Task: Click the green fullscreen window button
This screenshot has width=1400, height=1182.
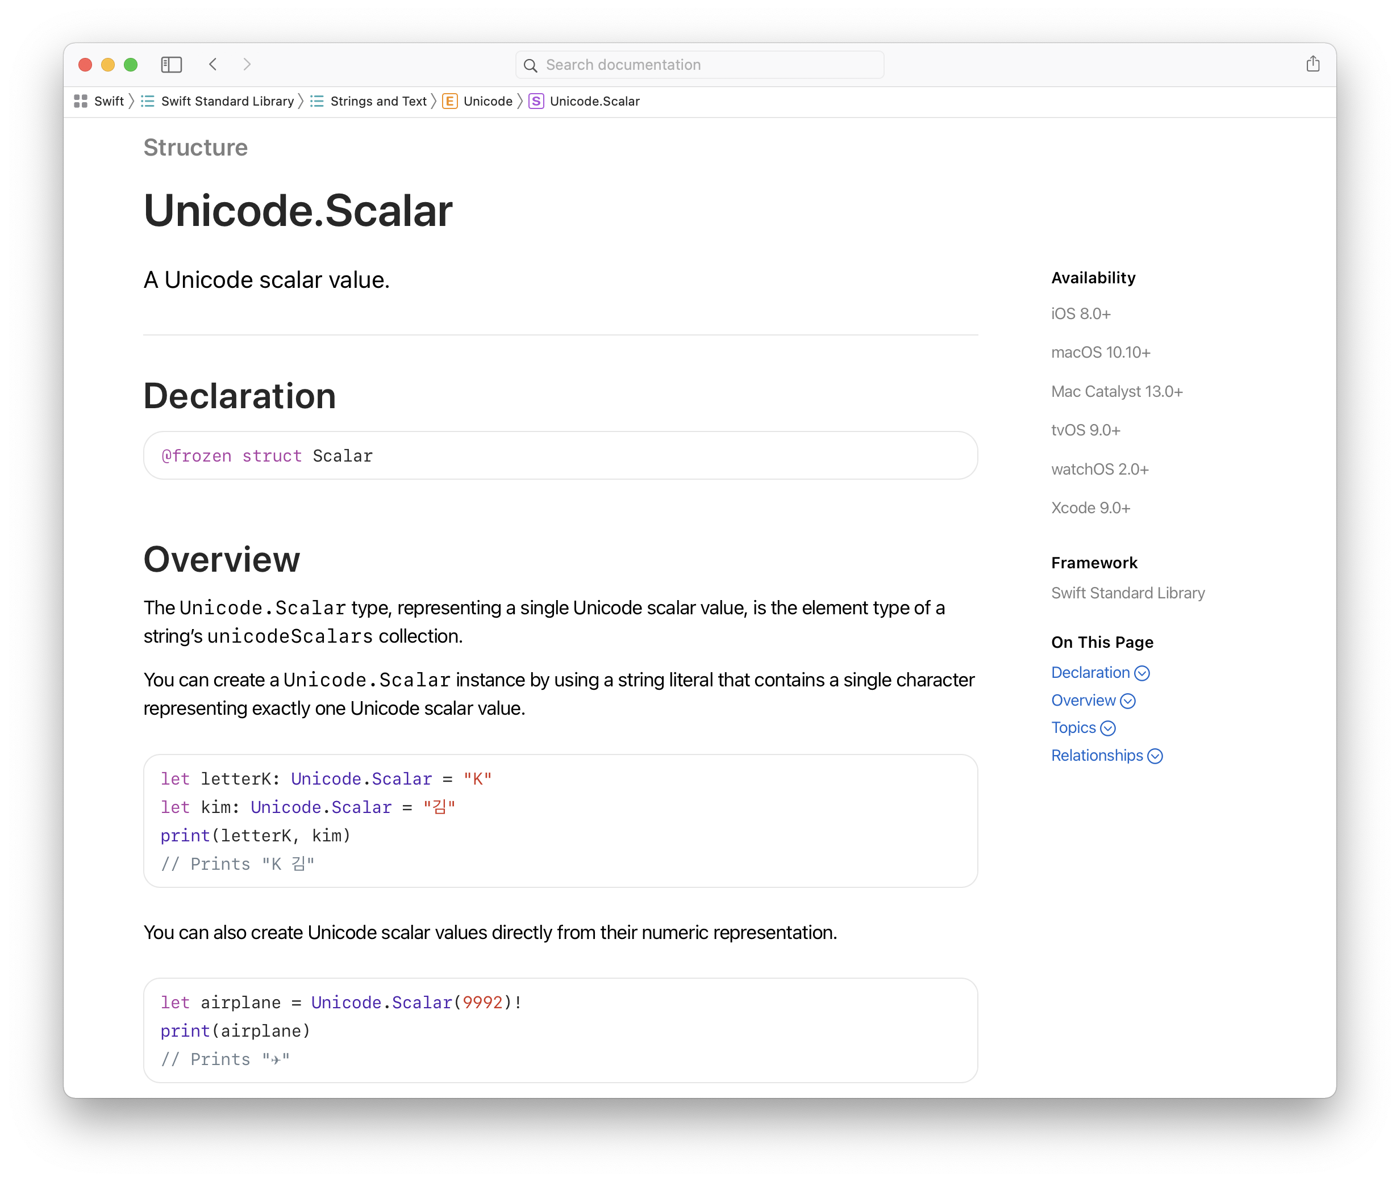Action: 131,64
